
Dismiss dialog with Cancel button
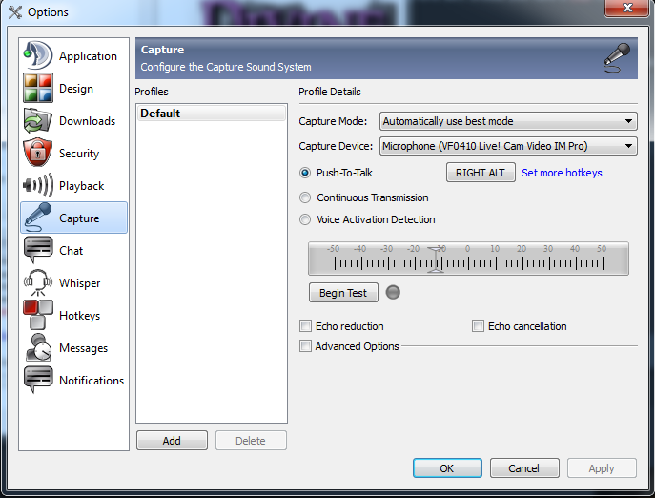coord(524,467)
